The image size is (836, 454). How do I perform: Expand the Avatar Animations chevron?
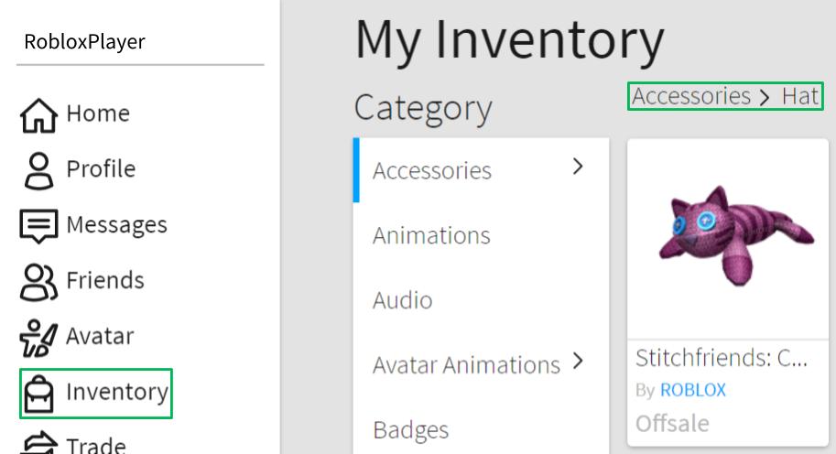pos(577,362)
